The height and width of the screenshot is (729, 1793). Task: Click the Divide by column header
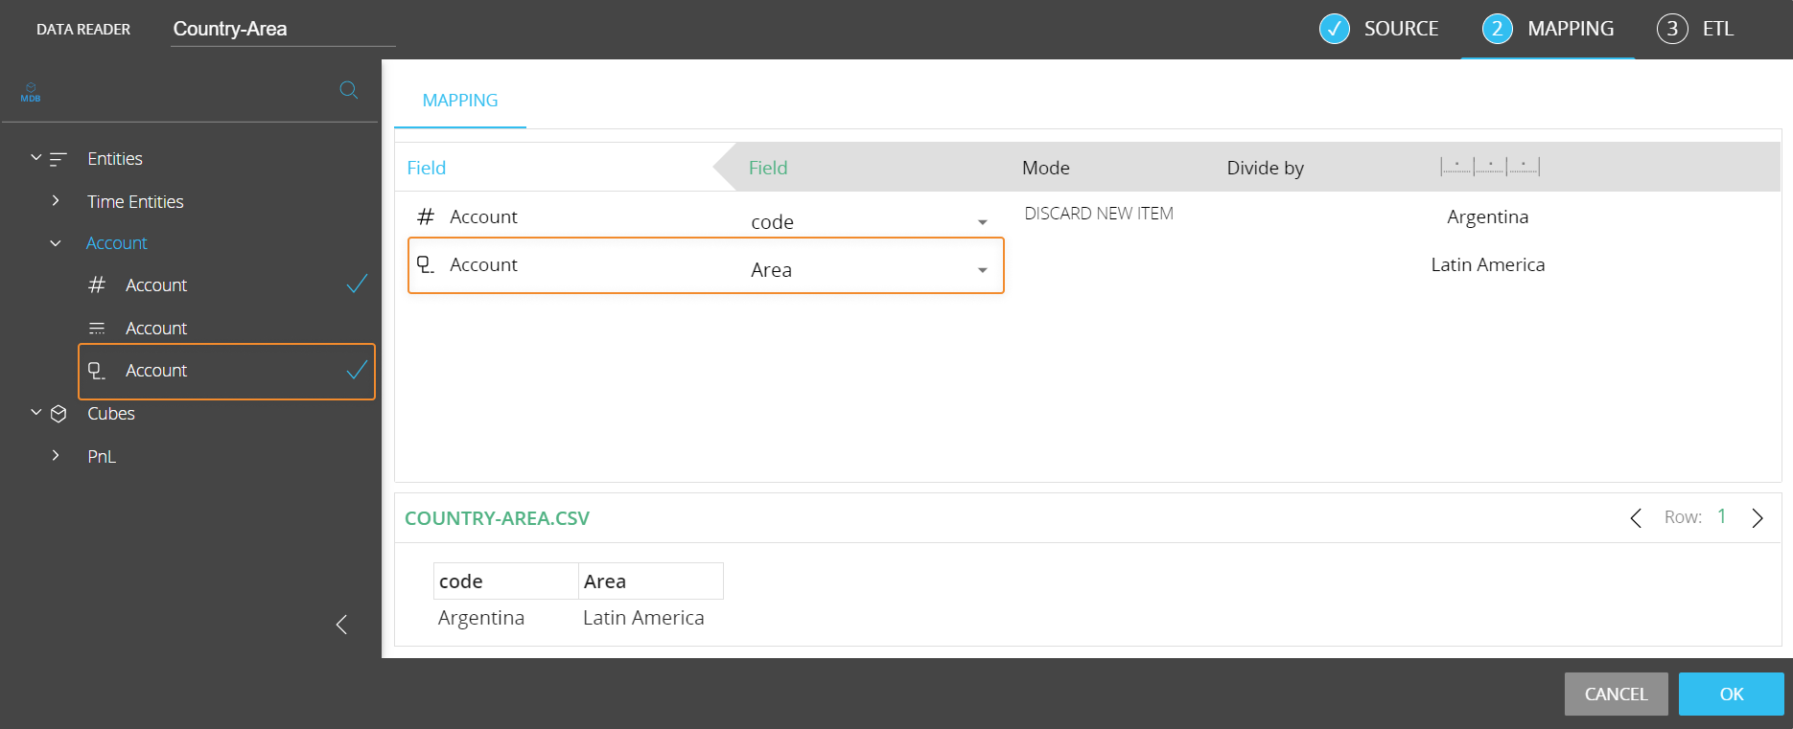click(x=1266, y=168)
